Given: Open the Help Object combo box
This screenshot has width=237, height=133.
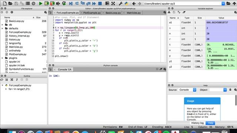Looking at the screenshot, I should pyautogui.click(x=218, y=90).
